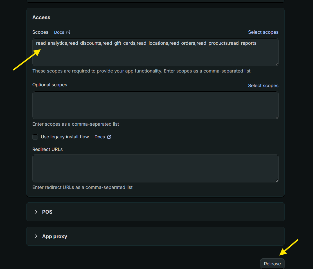Image resolution: width=313 pixels, height=269 pixels.
Task: Open the Docs link for legacy install flow
Action: [100, 137]
